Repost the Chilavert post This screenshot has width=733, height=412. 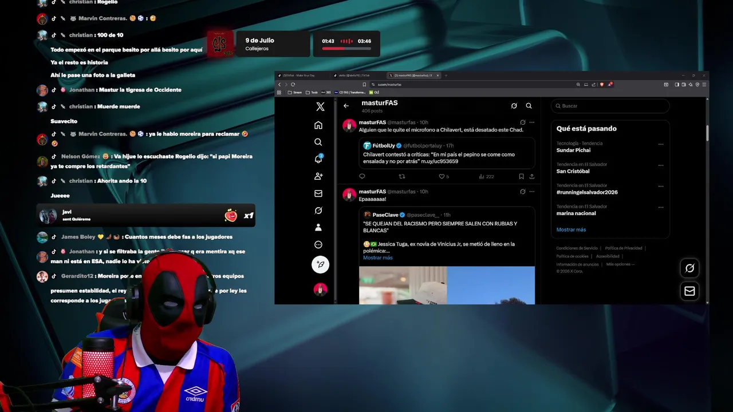(401, 176)
